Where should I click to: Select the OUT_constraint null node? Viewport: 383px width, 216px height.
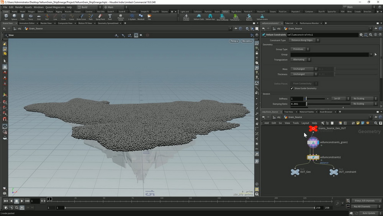click(x=334, y=172)
